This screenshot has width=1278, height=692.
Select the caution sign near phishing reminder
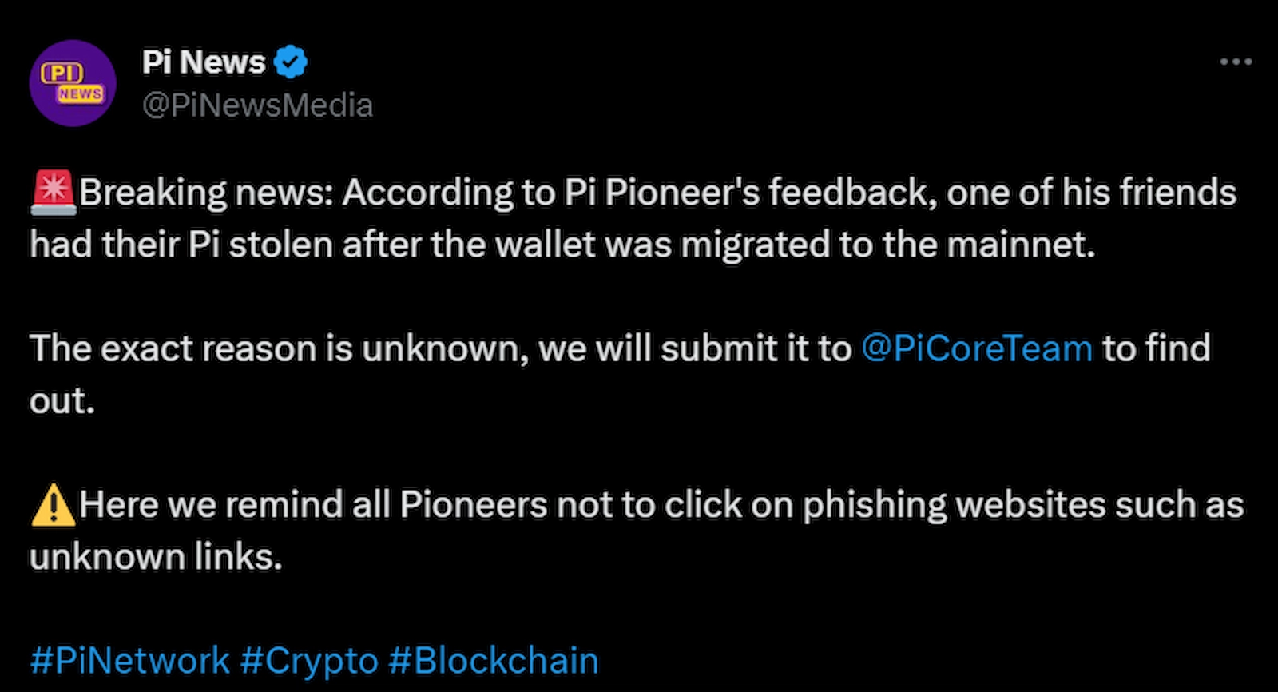coord(52,503)
